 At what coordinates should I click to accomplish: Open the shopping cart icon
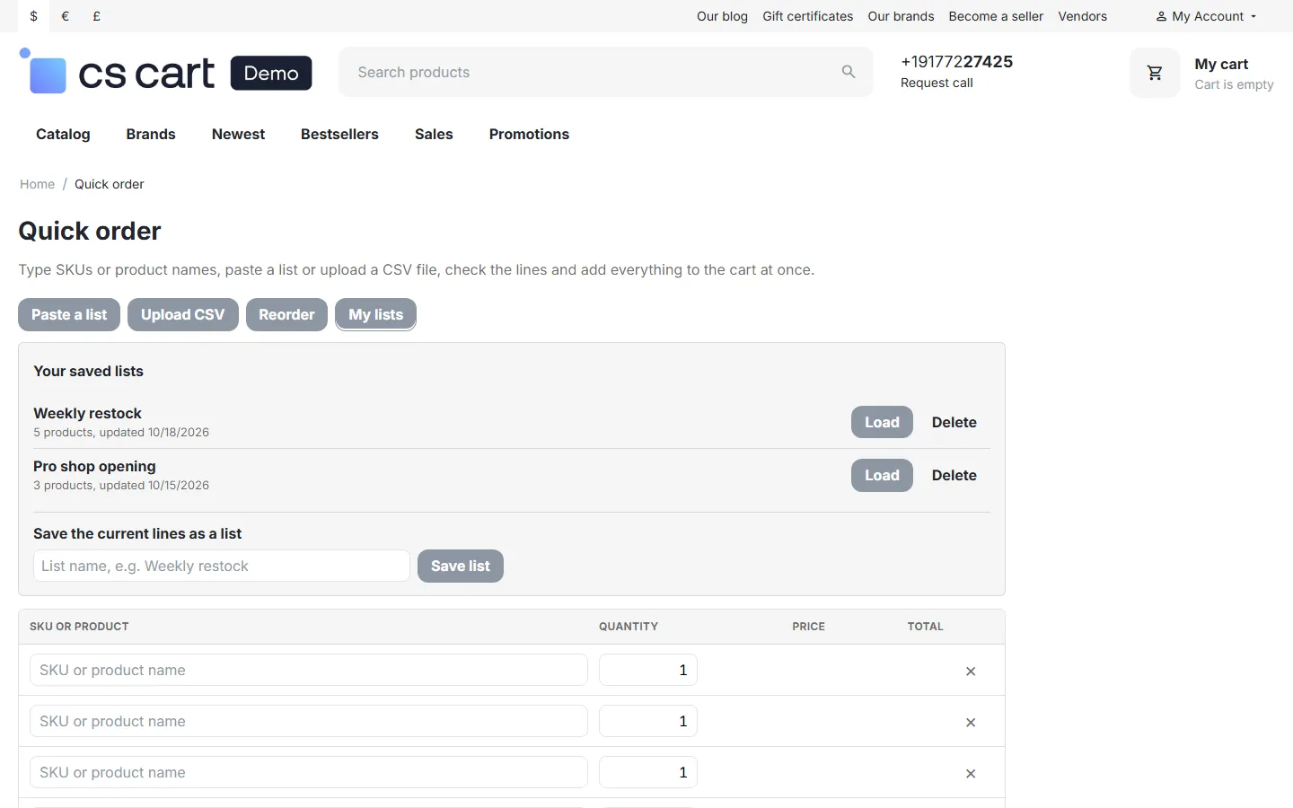(1155, 73)
